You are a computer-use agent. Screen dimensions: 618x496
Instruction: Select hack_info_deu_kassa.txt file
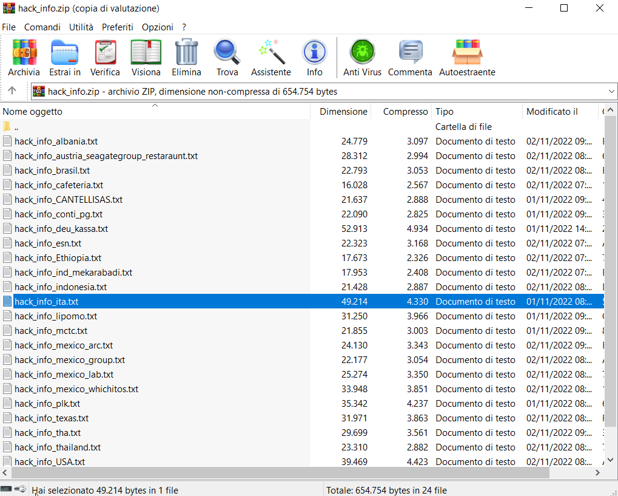(61, 229)
